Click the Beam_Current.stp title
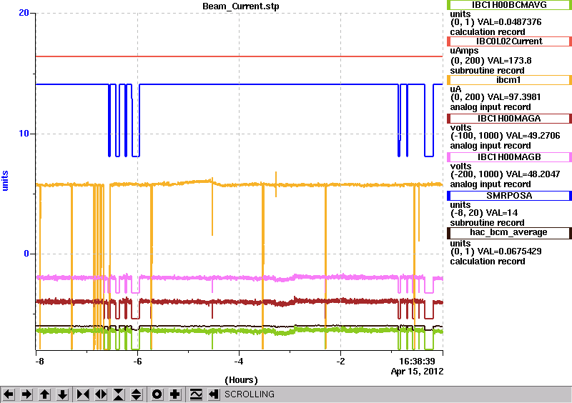This screenshot has width=572, height=403. pos(241,6)
